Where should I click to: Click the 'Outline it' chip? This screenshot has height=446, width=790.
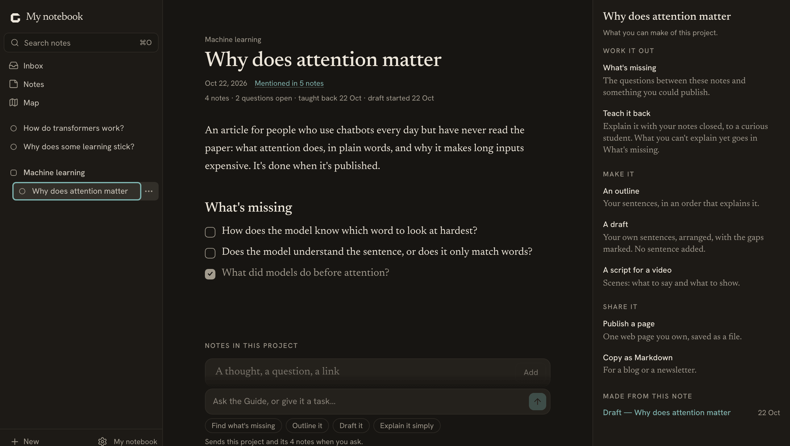[307, 426]
